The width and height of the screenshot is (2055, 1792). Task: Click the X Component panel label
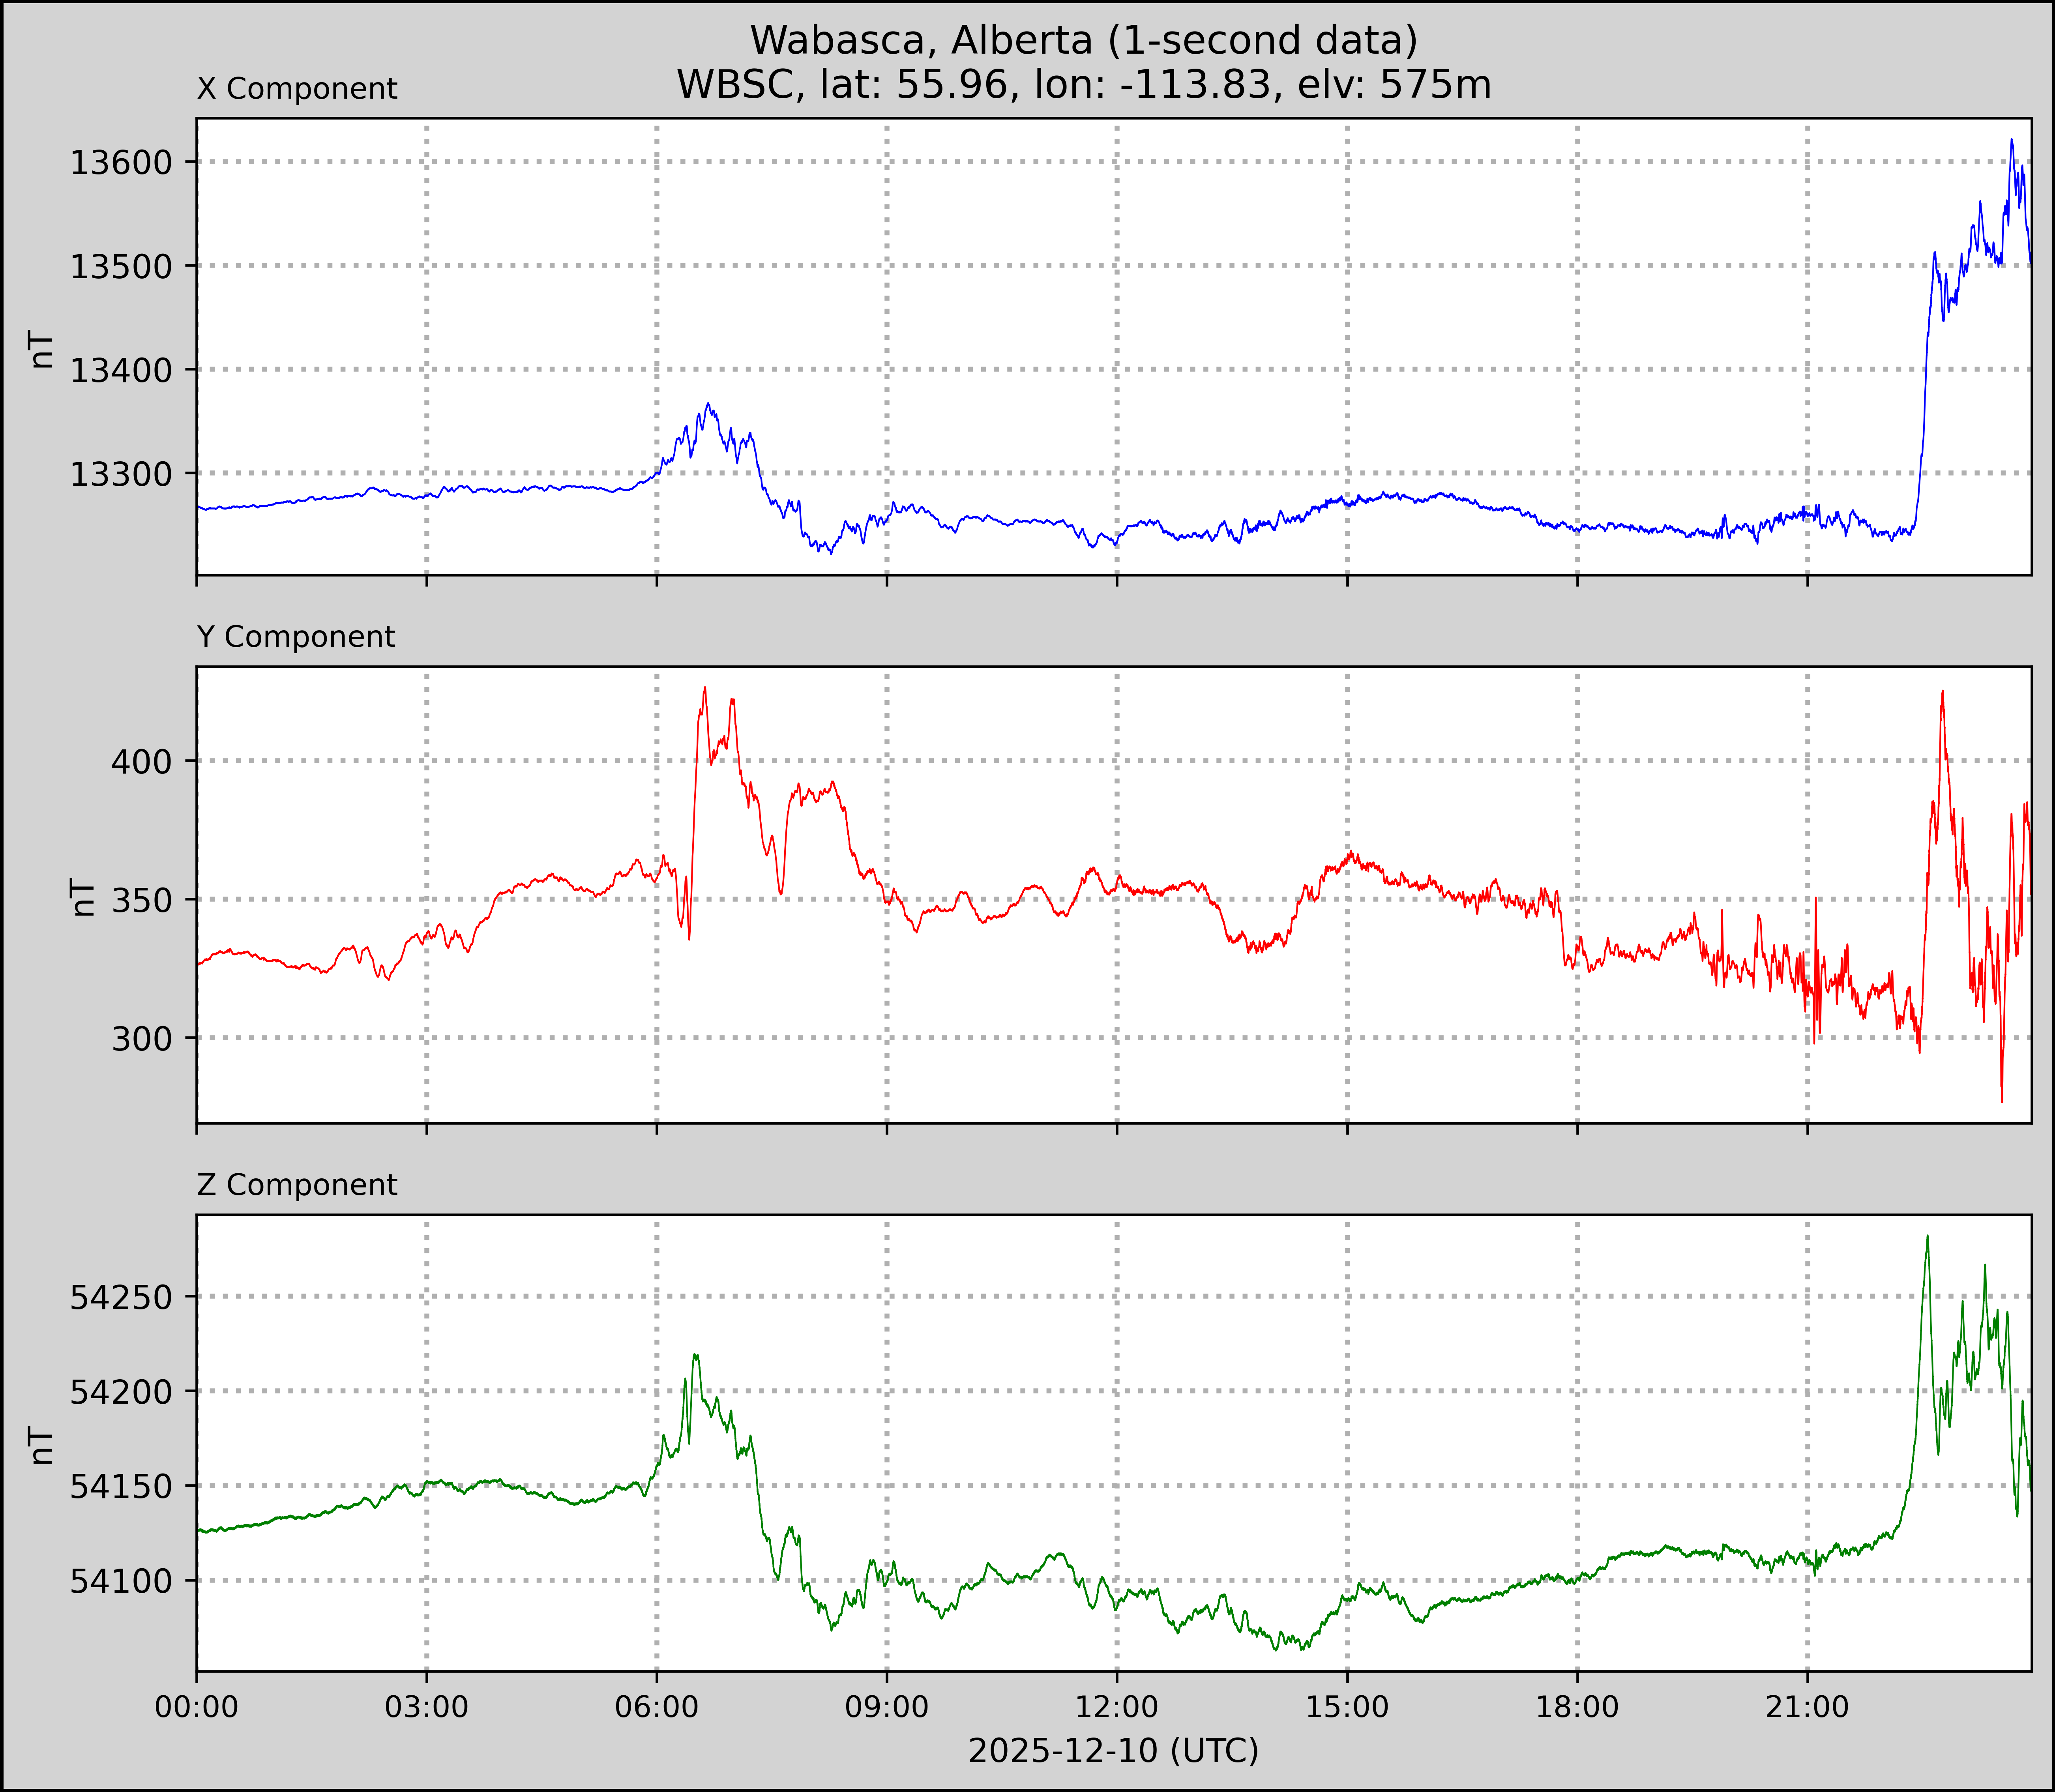[x=297, y=89]
